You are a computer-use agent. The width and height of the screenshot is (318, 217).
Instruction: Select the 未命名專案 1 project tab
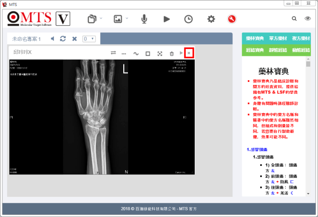(x=26, y=39)
